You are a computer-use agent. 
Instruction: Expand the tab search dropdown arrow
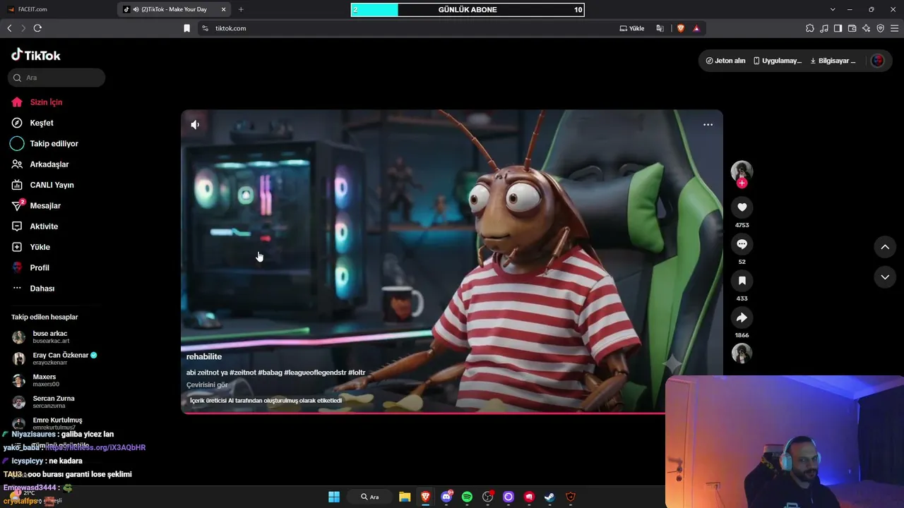833,9
